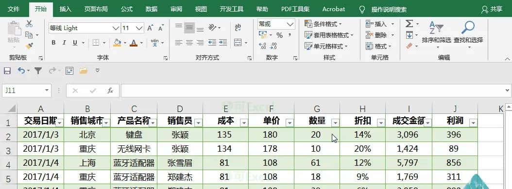Apply comma style format
The image size is (512, 189).
(x=290, y=35)
